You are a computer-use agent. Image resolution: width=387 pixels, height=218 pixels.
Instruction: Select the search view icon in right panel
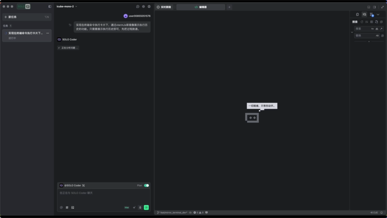[x=364, y=15]
